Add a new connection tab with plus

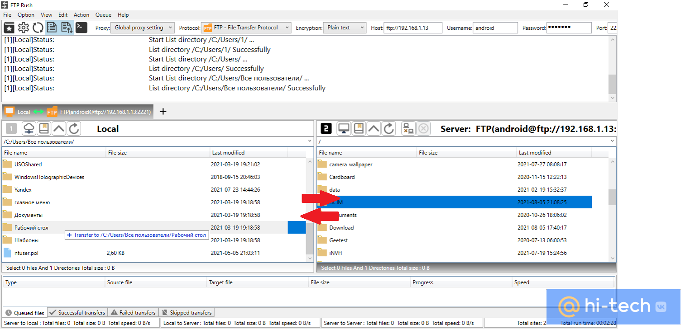point(163,112)
